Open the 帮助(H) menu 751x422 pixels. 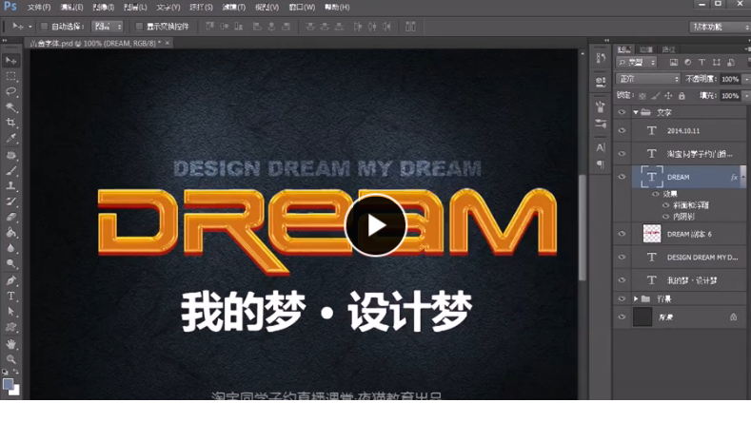click(337, 8)
